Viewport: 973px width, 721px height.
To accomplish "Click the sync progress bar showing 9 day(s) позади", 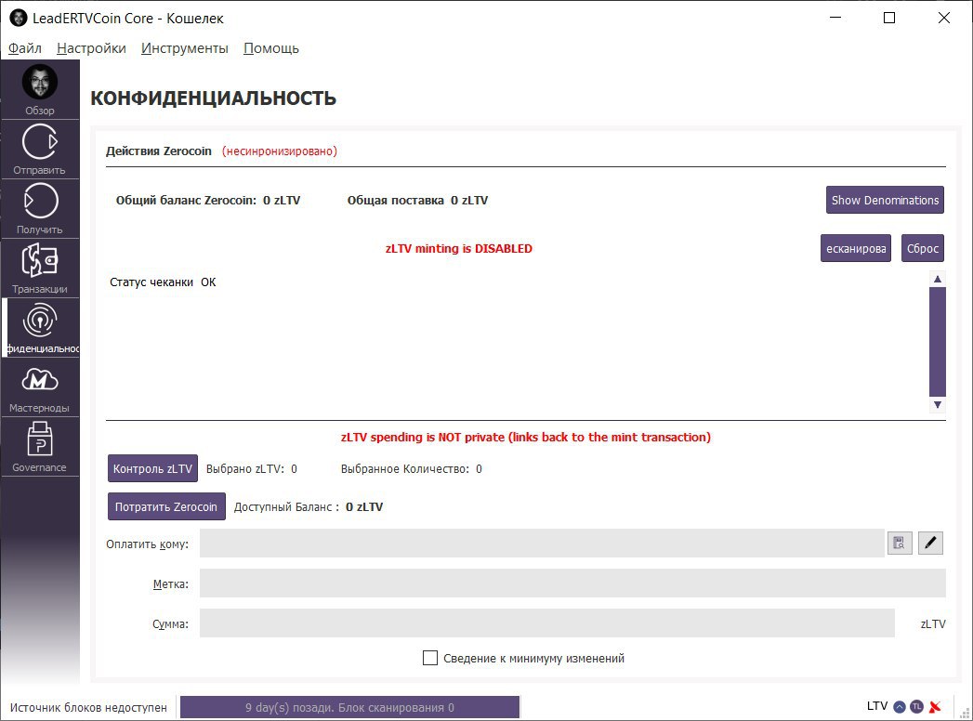I will [x=349, y=707].
